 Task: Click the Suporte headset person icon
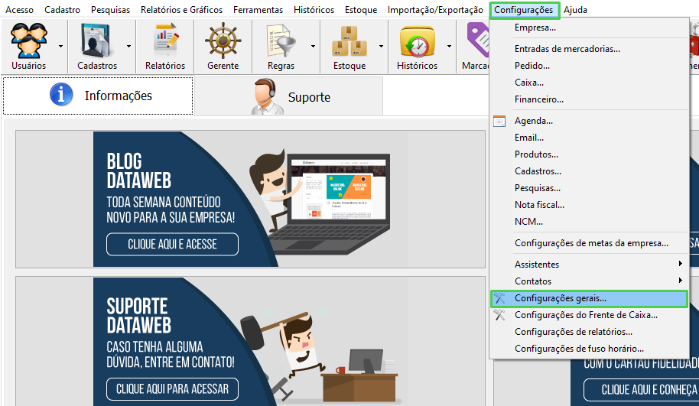point(267,96)
